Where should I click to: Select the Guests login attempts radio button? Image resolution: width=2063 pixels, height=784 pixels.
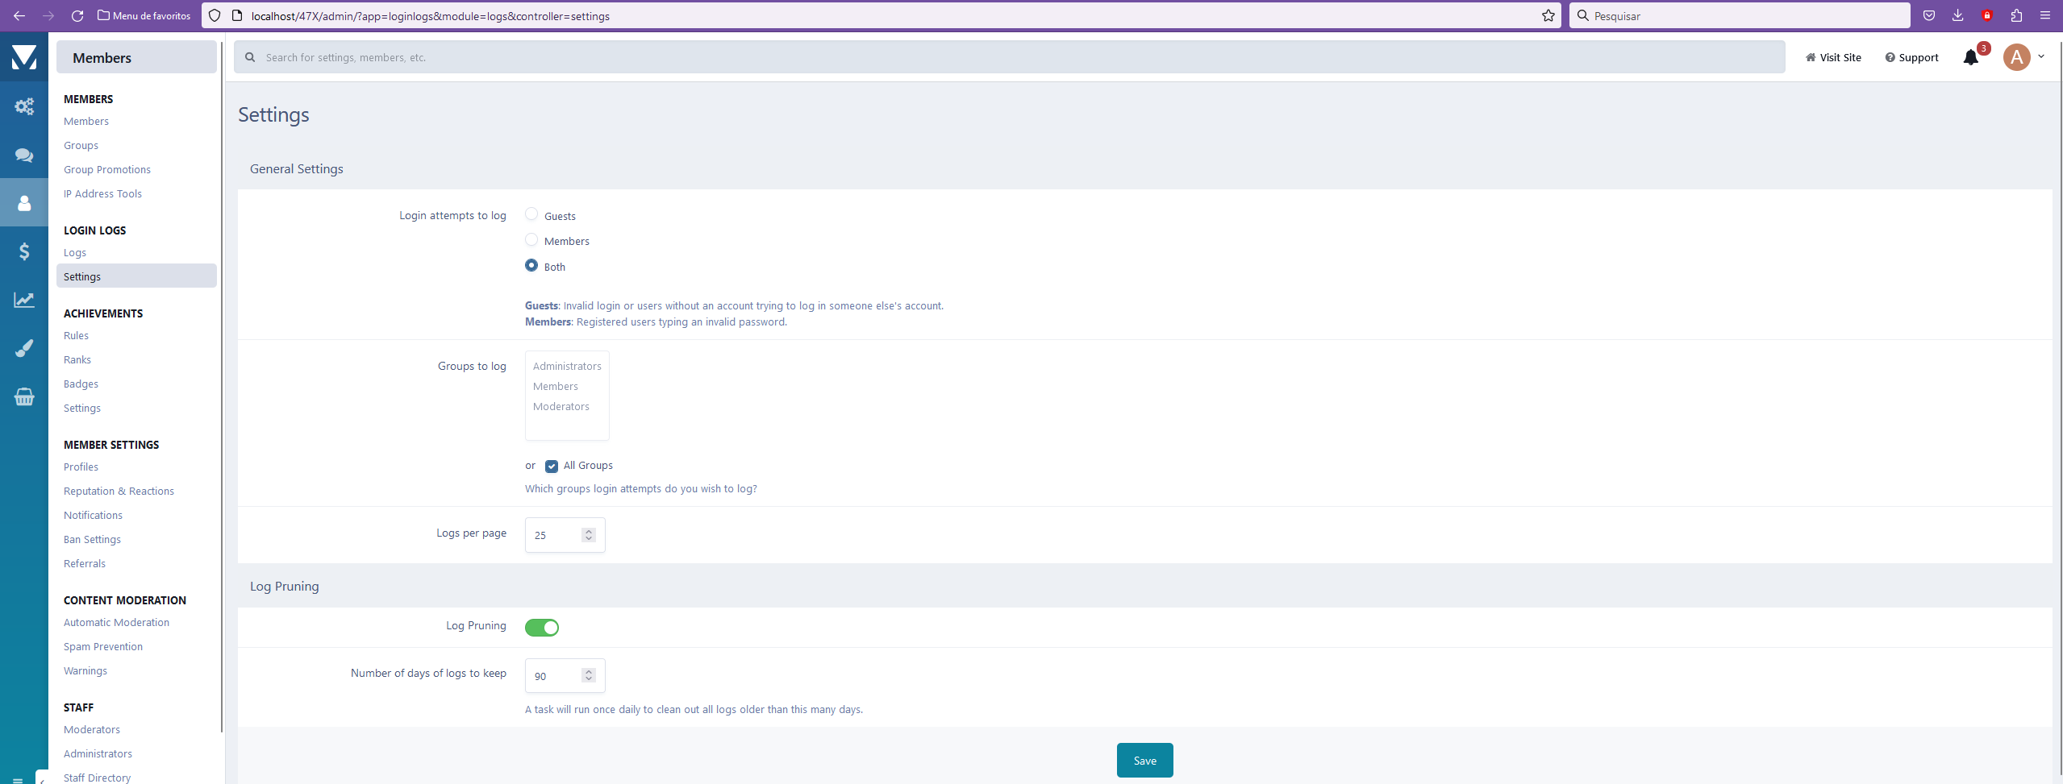(x=531, y=214)
